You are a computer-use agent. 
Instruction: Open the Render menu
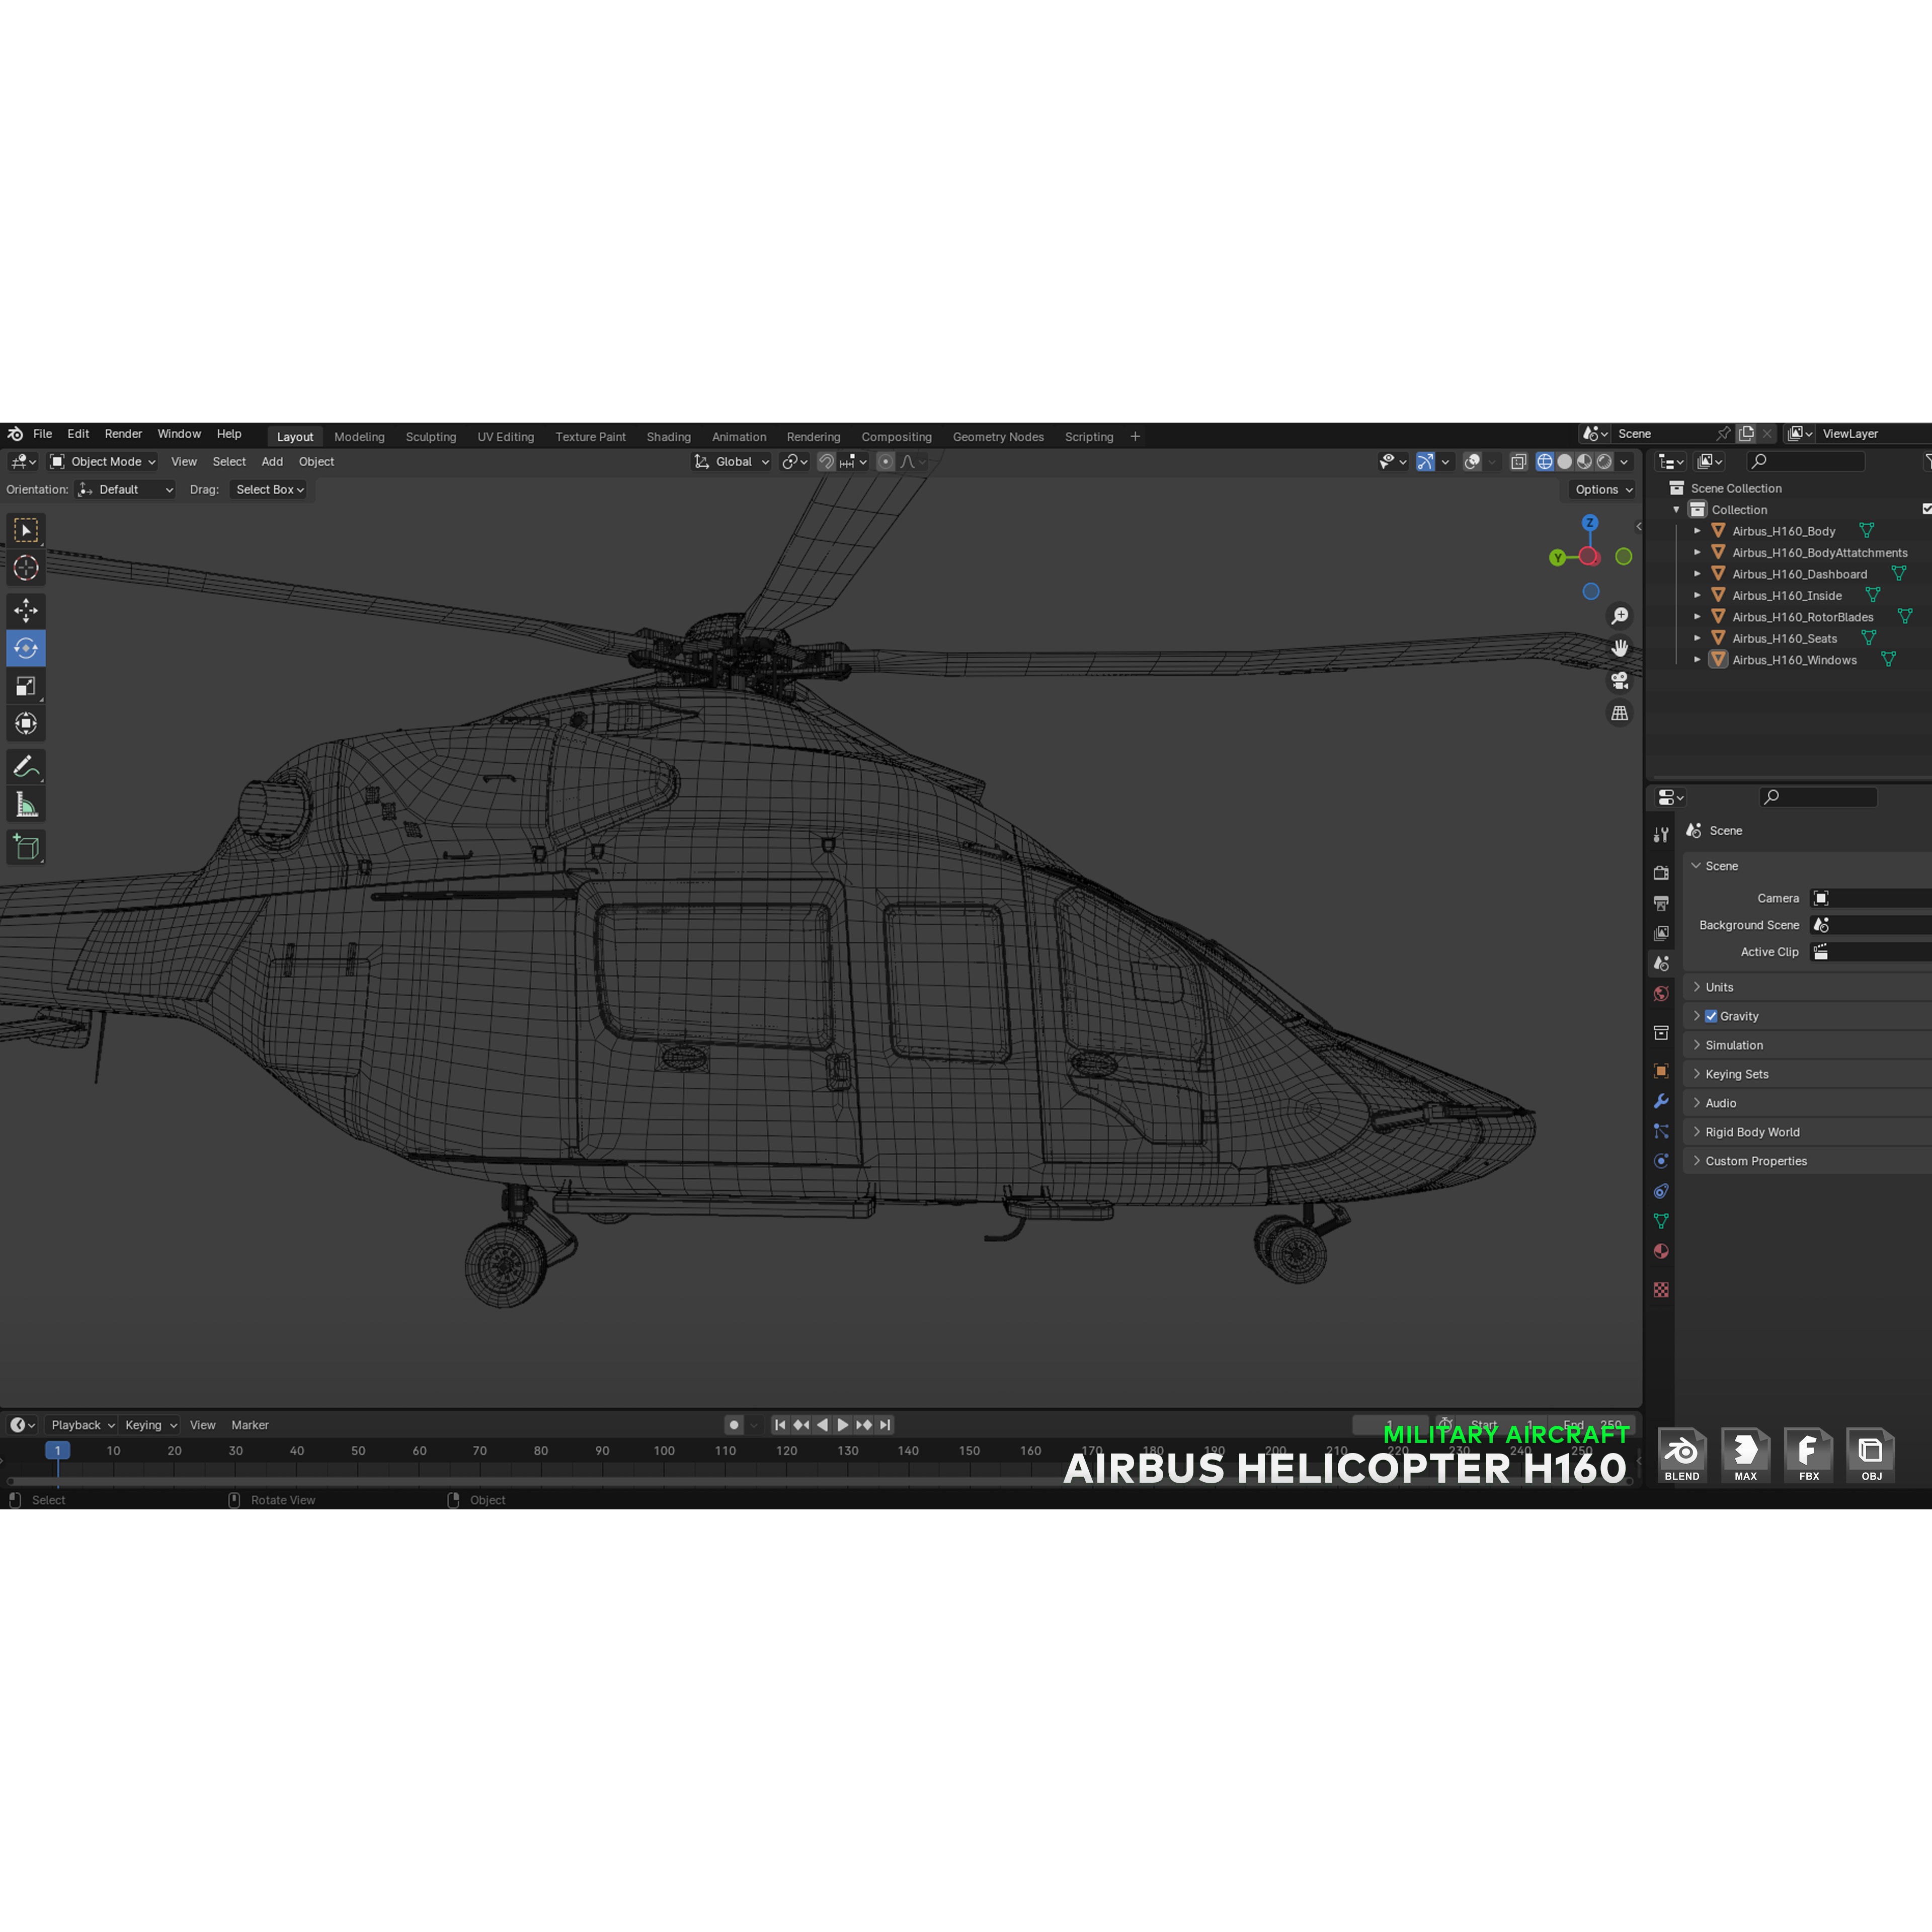click(x=123, y=433)
